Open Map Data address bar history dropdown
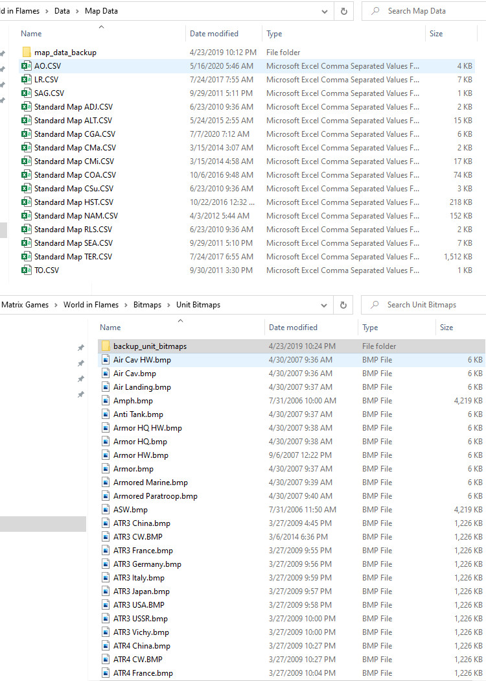This screenshot has width=486, height=681. click(325, 11)
